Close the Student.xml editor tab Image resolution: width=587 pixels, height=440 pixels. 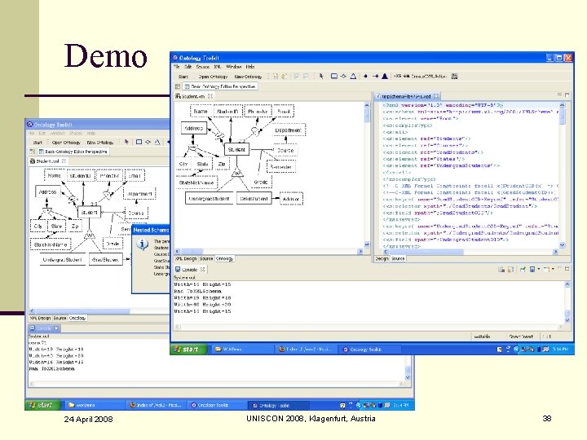click(211, 95)
